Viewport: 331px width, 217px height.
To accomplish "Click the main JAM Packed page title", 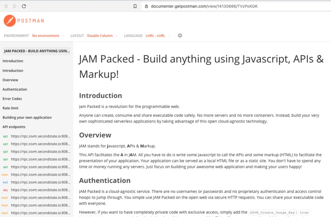I will pyautogui.click(x=201, y=66).
